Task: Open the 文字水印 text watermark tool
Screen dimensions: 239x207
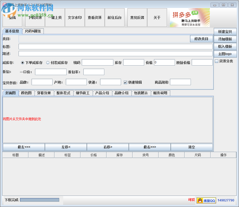Action: click(x=75, y=18)
